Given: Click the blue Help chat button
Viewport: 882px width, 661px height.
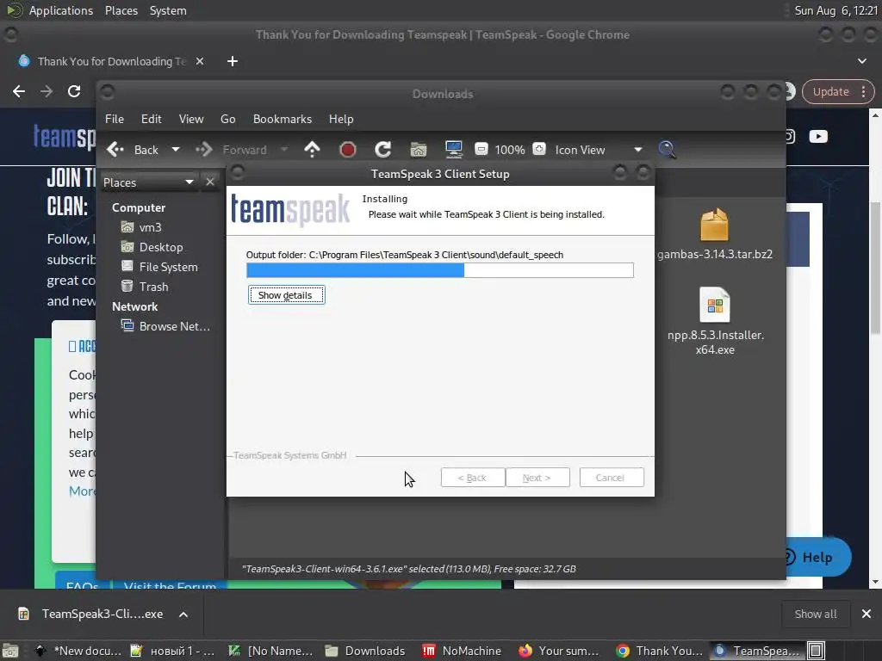Looking at the screenshot, I should [x=817, y=557].
